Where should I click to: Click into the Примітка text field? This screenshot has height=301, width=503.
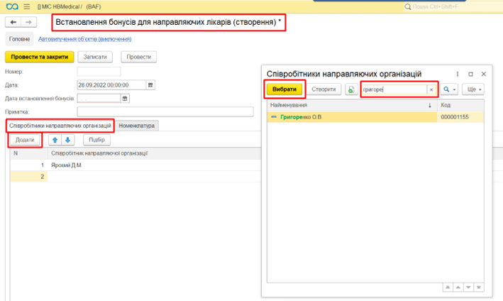(165, 111)
